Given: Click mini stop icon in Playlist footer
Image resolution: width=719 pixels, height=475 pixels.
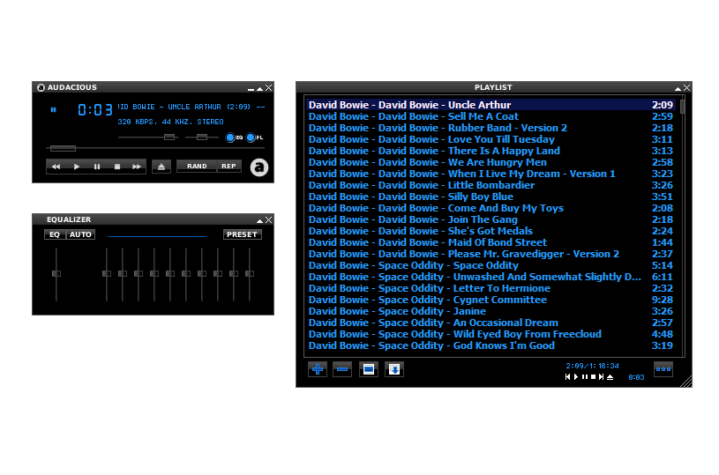Looking at the screenshot, I should point(593,377).
